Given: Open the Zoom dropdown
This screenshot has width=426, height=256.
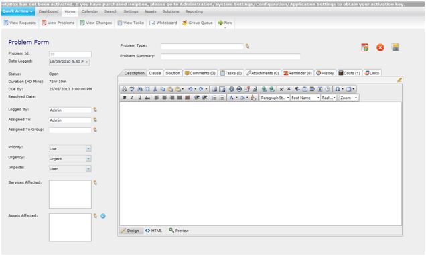Looking at the screenshot, I should click(348, 98).
